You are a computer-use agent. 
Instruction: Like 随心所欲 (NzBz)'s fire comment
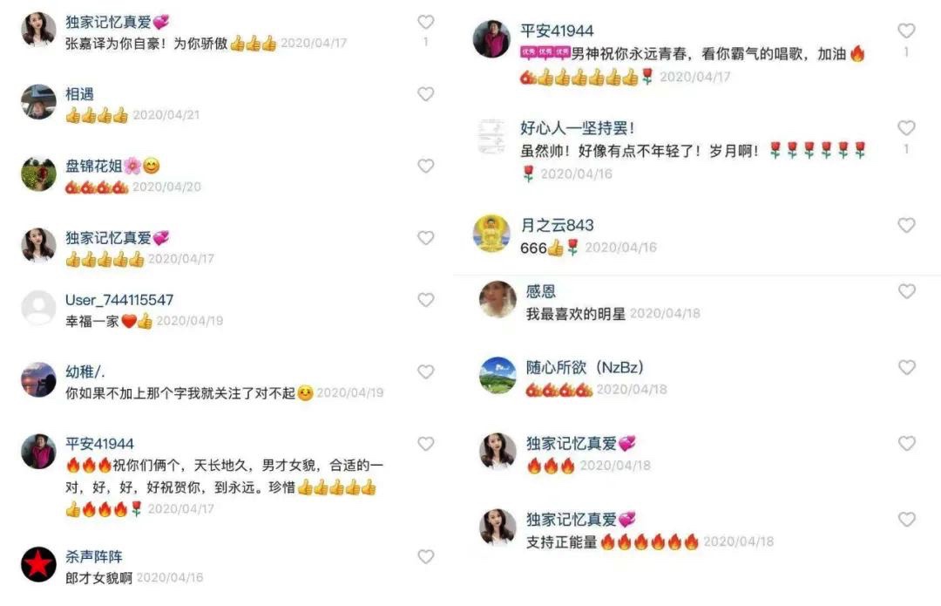[x=906, y=367]
